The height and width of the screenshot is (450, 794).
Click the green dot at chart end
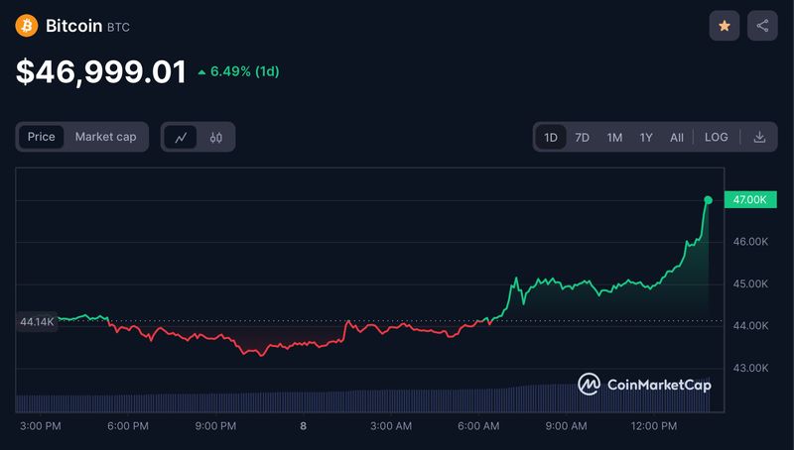coord(708,200)
